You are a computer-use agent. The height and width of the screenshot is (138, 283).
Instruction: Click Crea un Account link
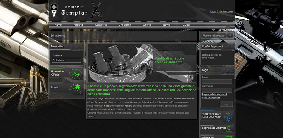211,98
